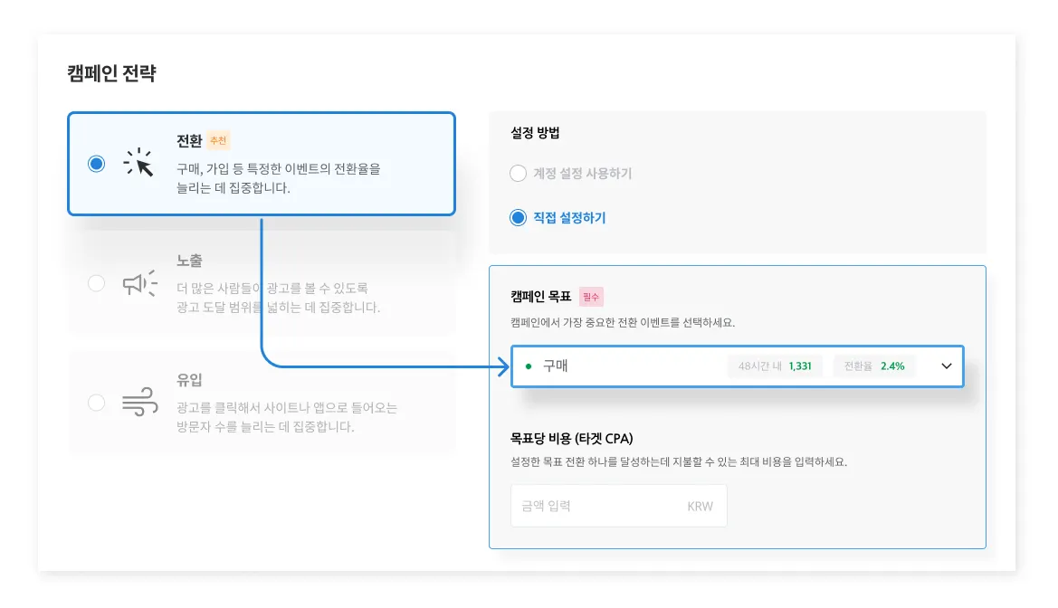
Task: Expand the 구매 dropdown chevron
Action: coord(947,366)
